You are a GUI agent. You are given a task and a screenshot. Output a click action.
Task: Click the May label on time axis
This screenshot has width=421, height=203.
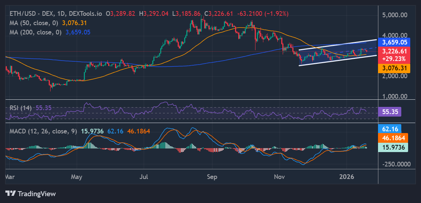[x=77, y=177]
